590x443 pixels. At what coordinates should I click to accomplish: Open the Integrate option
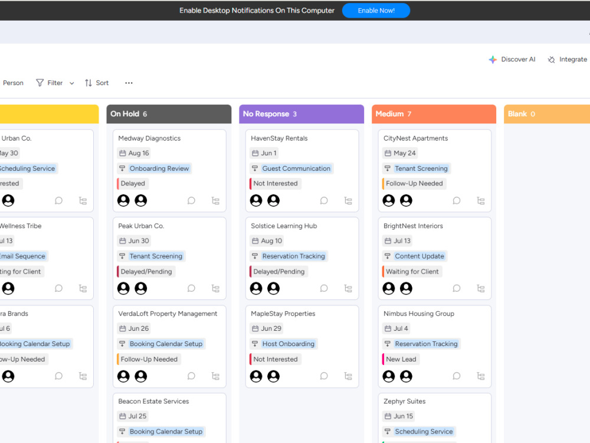coord(567,59)
